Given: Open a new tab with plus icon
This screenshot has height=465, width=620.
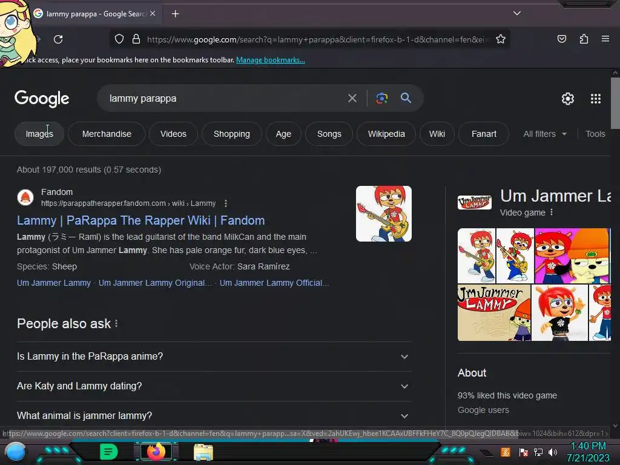Looking at the screenshot, I should (x=175, y=14).
